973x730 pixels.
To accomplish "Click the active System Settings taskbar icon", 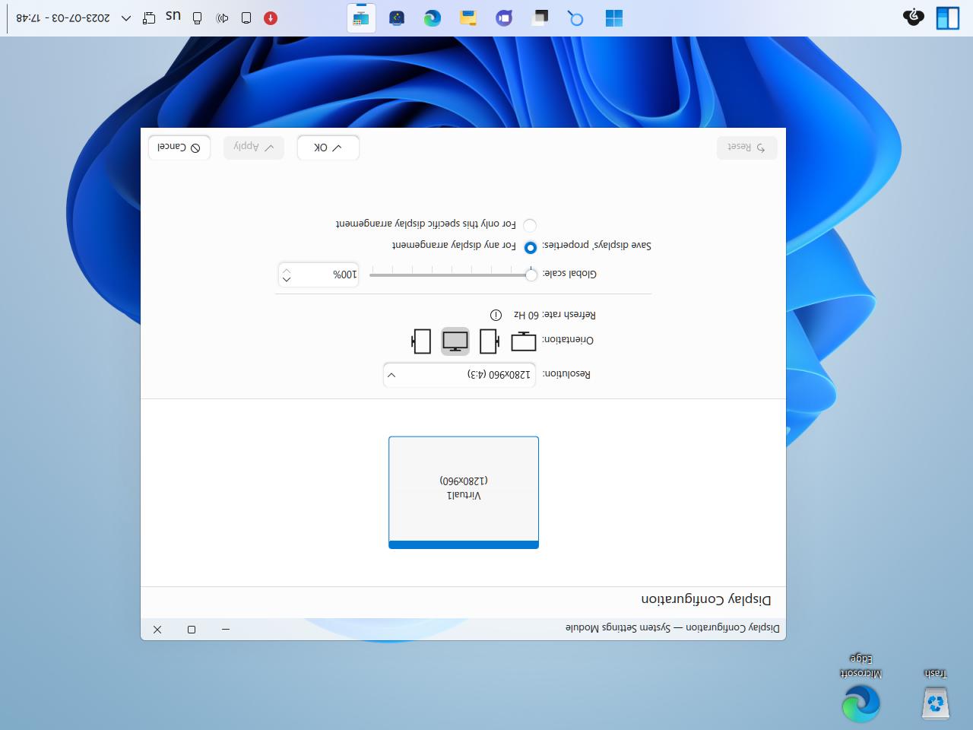I will pyautogui.click(x=361, y=18).
